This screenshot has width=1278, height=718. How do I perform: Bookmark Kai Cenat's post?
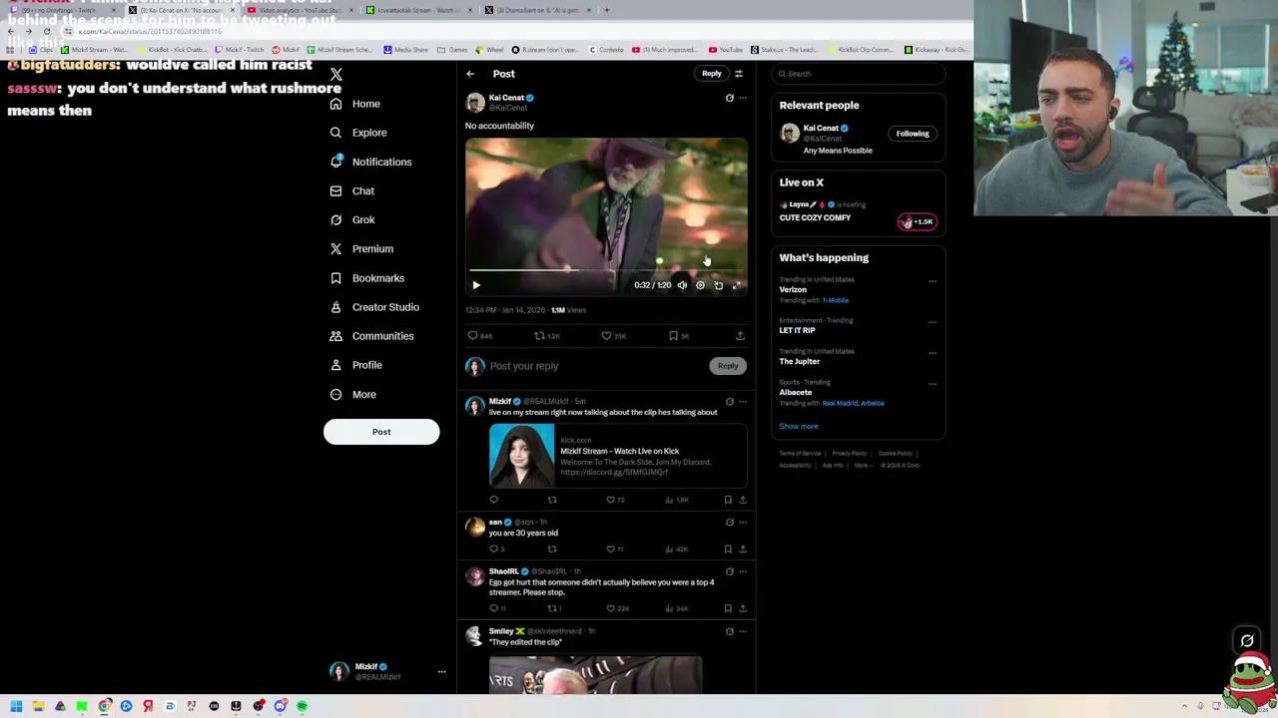[673, 336]
